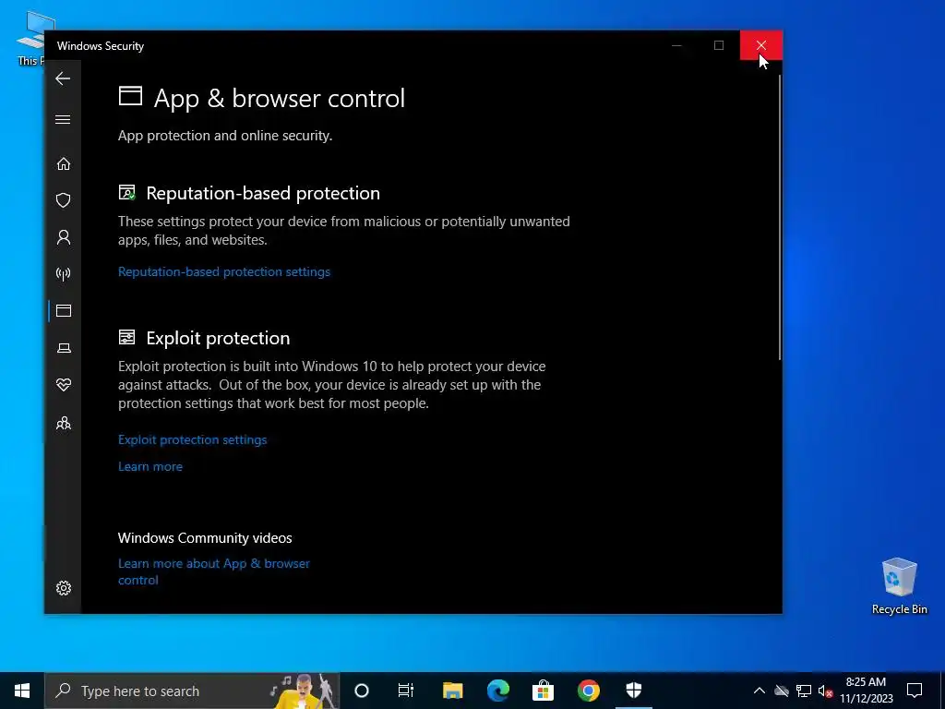Viewport: 945px width, 709px height.
Task: Click the Exploit protection heading icon
Action: 127,337
